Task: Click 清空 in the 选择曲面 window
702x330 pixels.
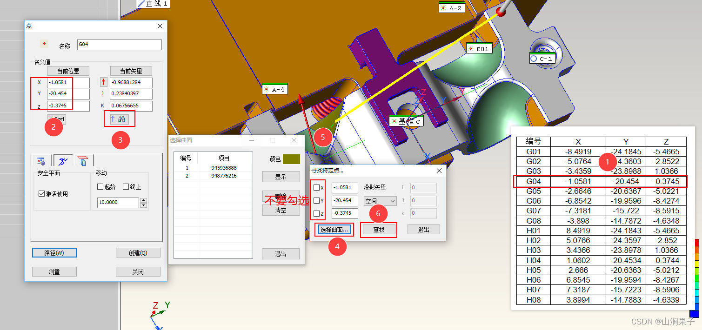Action: click(281, 210)
